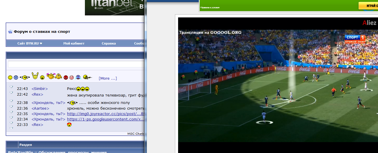This screenshot has width=378, height=153.
Task: Insert the laughing emoticon in the smiley toolbar
Action: tap(42, 78)
